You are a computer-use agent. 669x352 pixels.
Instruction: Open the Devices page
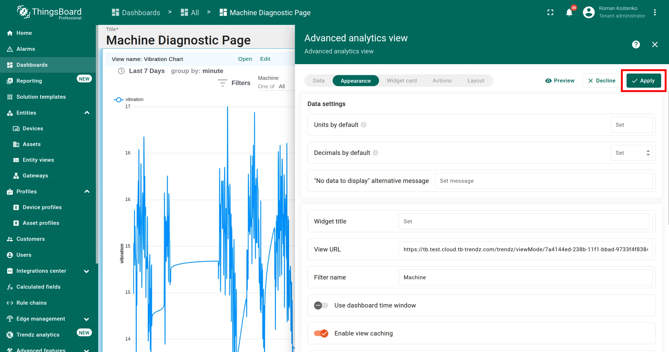point(48,128)
